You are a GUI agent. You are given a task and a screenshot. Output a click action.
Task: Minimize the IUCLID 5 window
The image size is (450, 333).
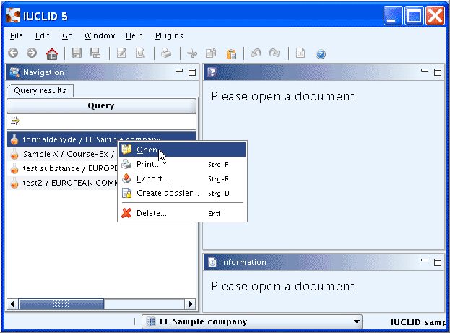[x=393, y=15]
